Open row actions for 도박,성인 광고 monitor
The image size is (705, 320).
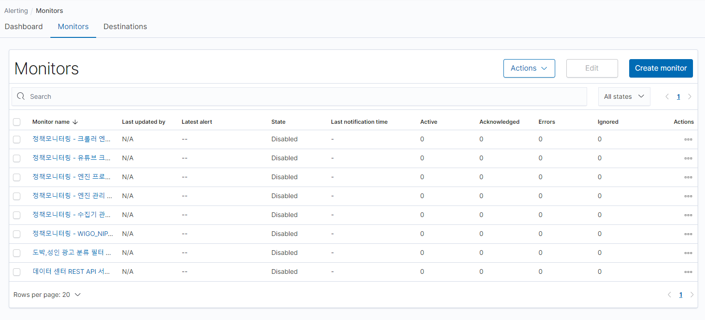coord(688,253)
